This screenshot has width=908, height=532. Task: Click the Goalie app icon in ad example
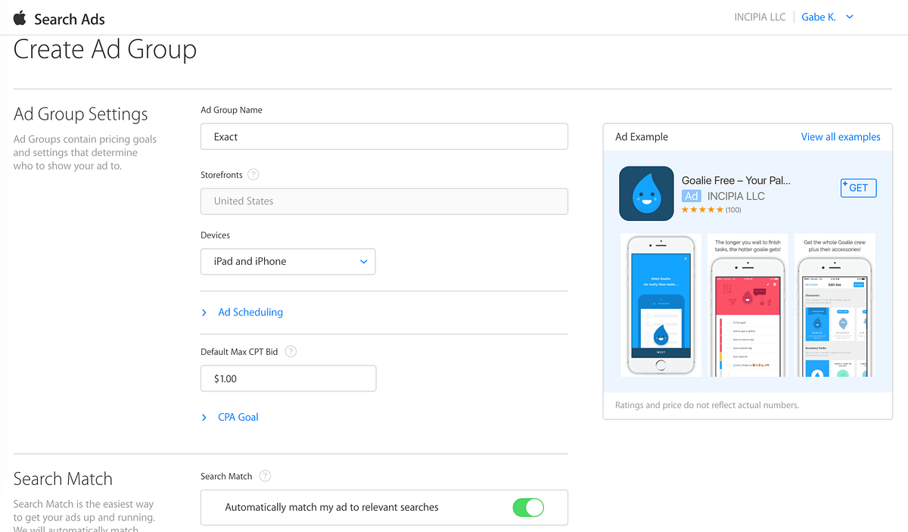(646, 194)
